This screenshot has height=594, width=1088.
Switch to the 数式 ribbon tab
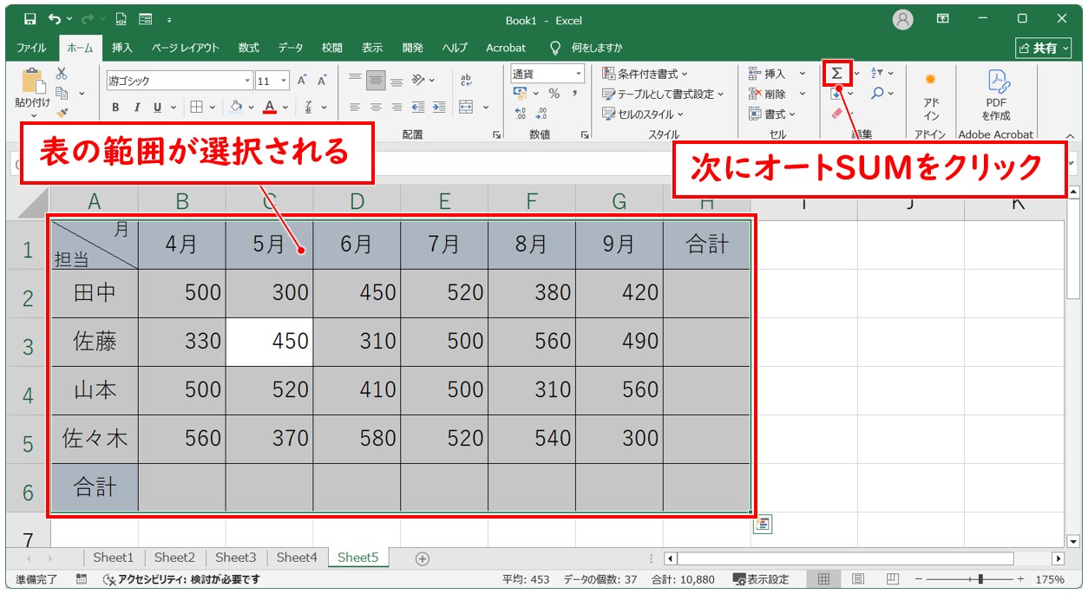(249, 48)
